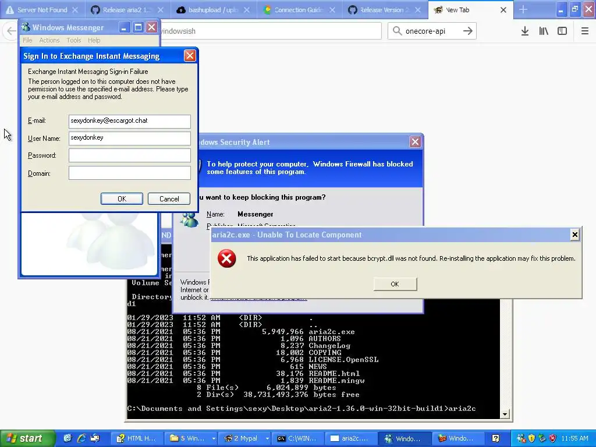Click the 11:55 AM clock in tray
Screen dimensions: 596x447
point(574,438)
